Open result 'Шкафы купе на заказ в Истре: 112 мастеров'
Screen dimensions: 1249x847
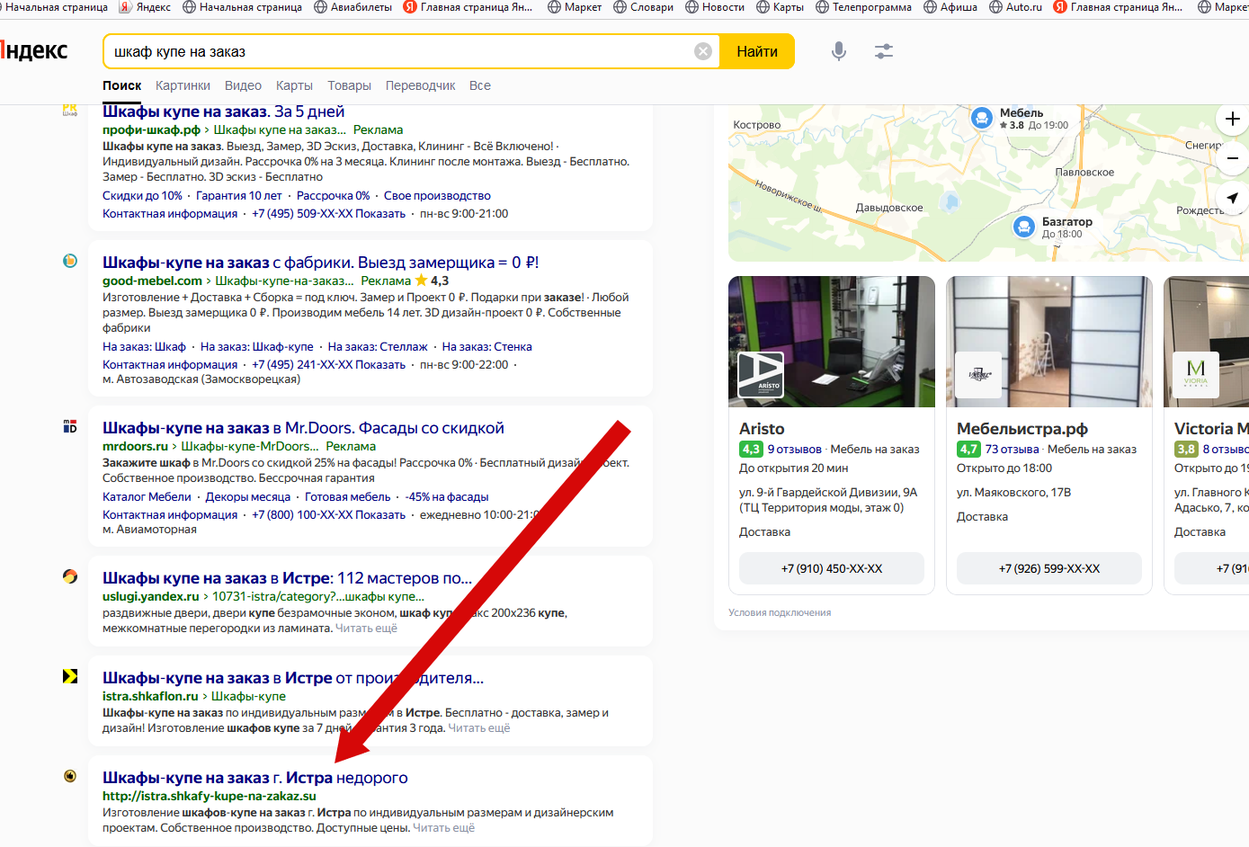(x=287, y=578)
